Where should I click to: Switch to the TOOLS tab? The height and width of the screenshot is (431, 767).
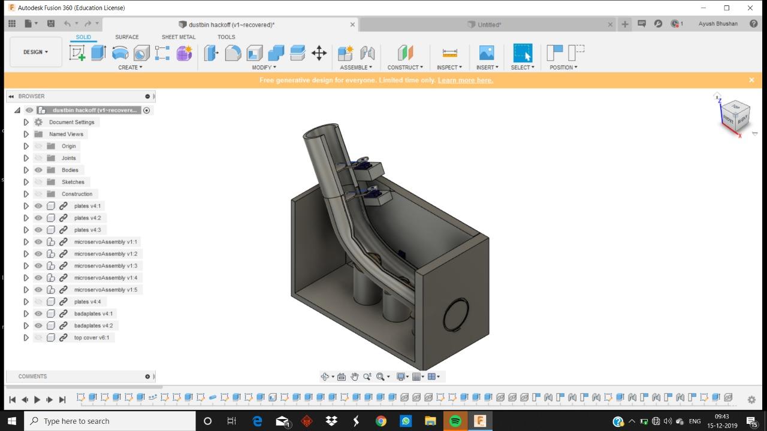[x=226, y=37]
